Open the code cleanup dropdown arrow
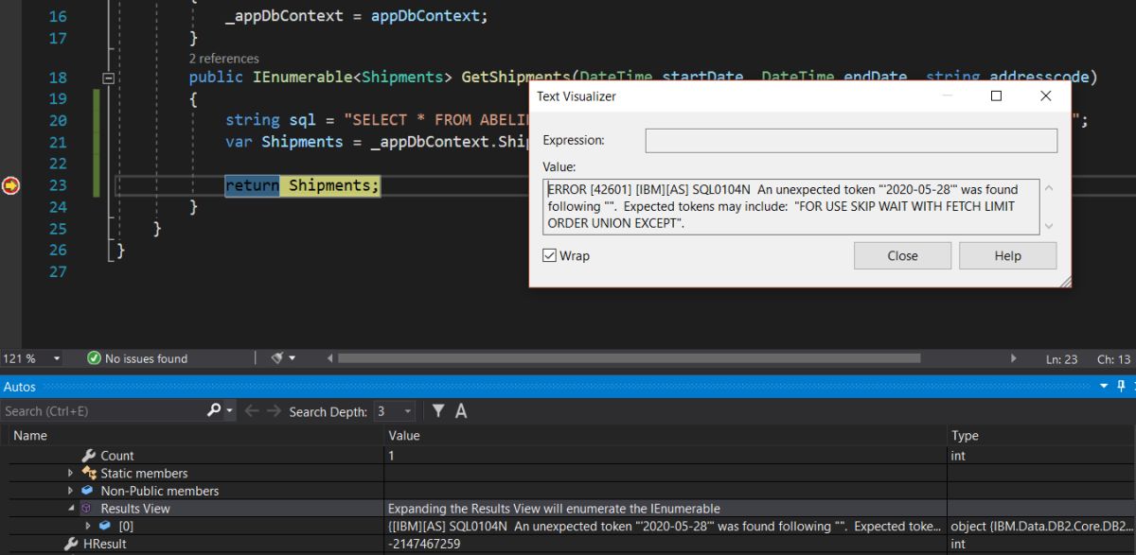 pyautogui.click(x=292, y=358)
